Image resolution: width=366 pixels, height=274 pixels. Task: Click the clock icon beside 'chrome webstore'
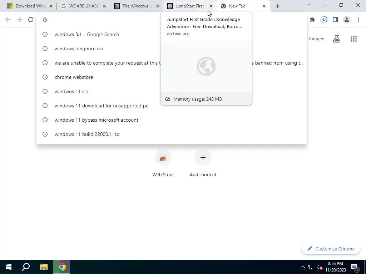click(x=45, y=77)
